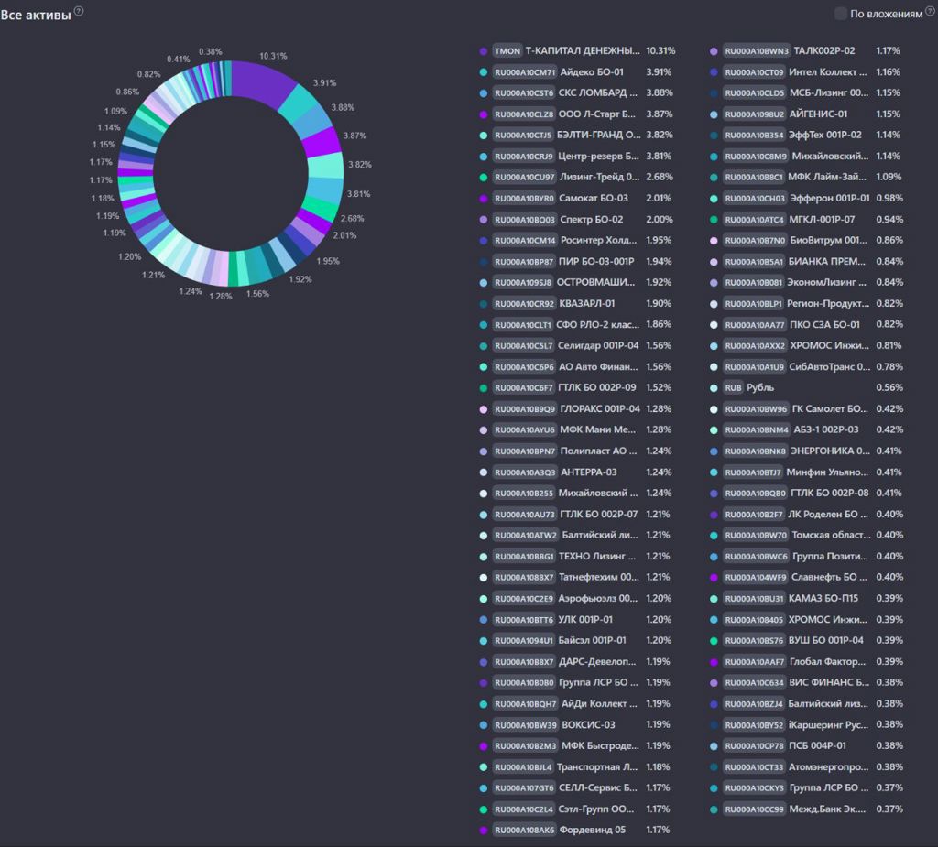Click the RUB currency badge

tap(733, 388)
